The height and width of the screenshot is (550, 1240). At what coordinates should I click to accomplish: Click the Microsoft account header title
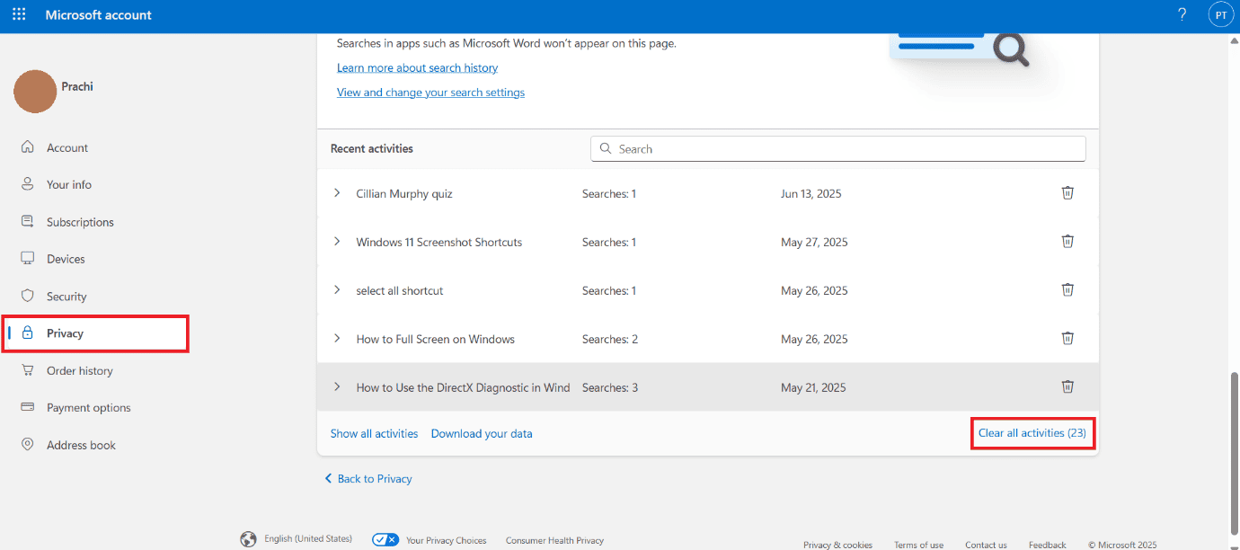tap(99, 15)
